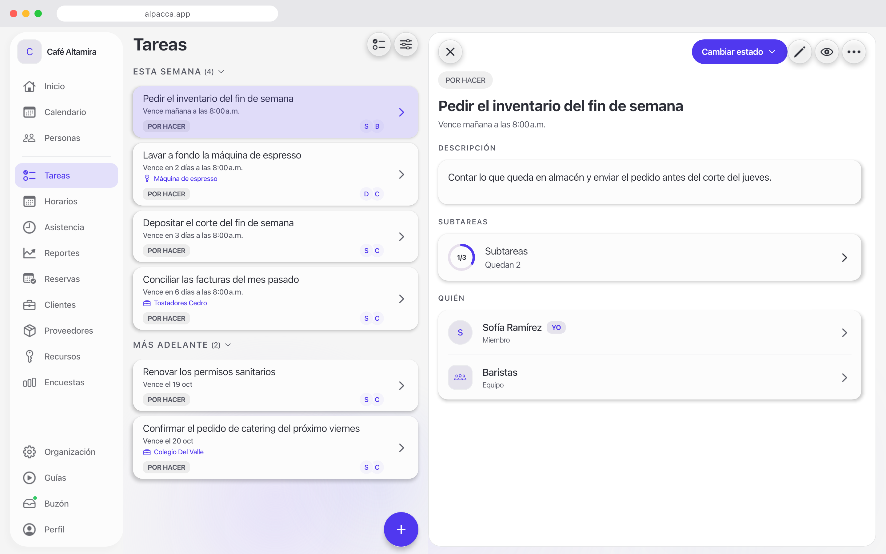Click the Tostadores Cedro link
The width and height of the screenshot is (886, 554).
(180, 303)
